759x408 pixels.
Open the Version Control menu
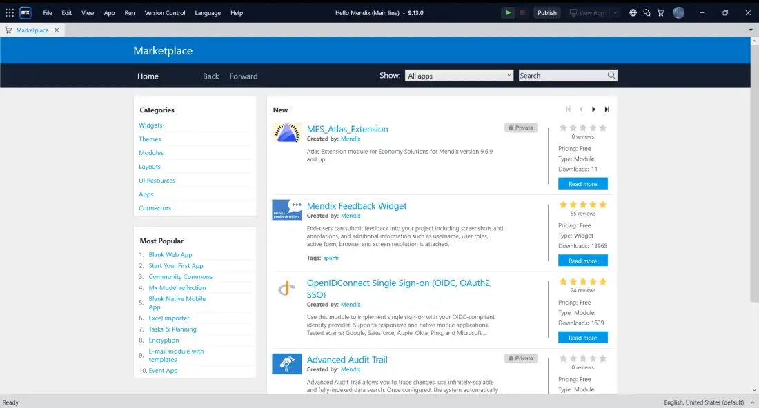tap(165, 13)
